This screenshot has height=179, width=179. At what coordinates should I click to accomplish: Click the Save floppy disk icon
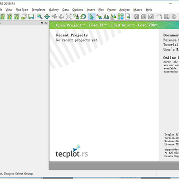tap(31, 16)
